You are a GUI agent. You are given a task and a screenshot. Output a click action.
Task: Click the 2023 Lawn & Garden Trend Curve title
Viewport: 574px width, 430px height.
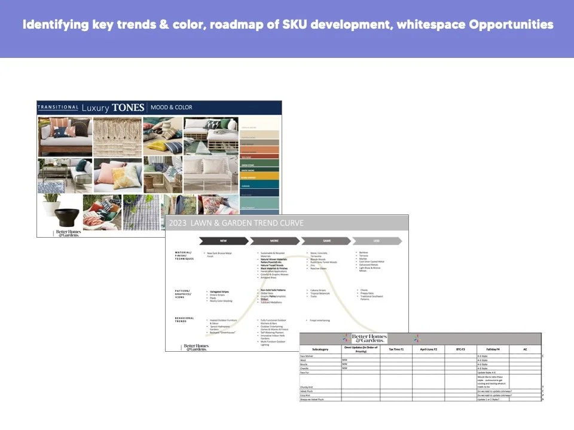point(236,223)
